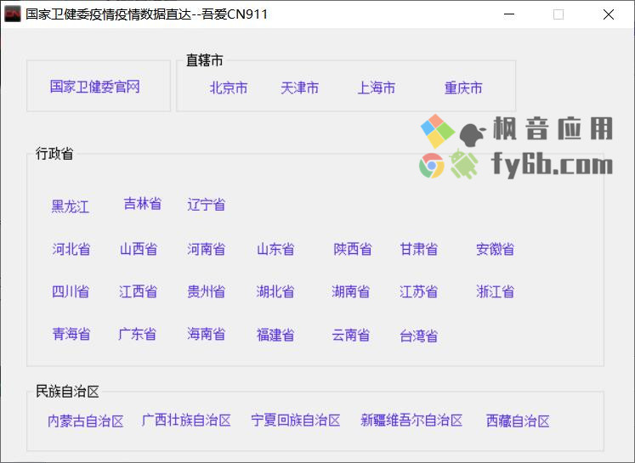
Task: Select the 天津市 link
Action: tap(300, 88)
